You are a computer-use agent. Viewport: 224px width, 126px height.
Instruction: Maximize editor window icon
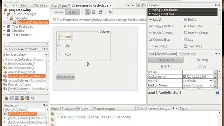coord(143,6)
